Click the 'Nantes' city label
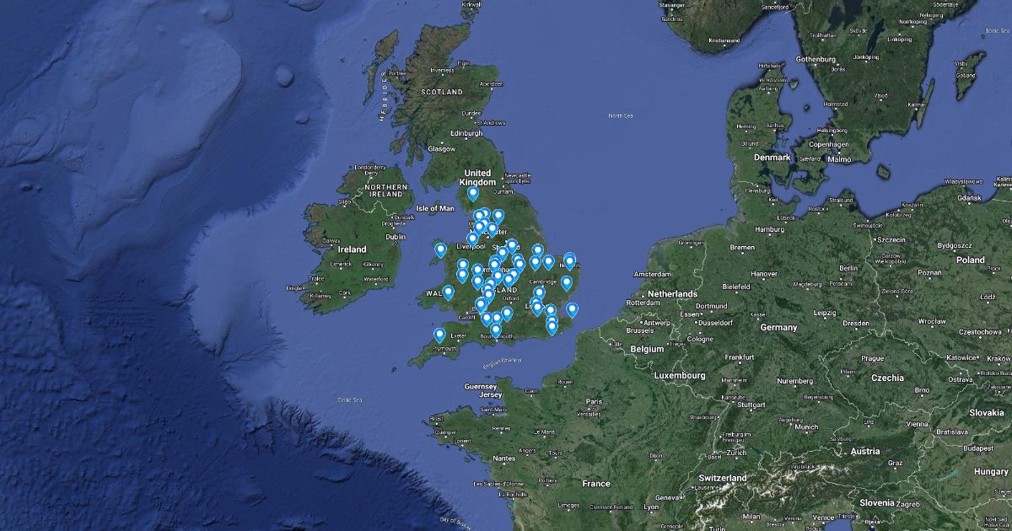This screenshot has width=1012, height=531. 503,458
